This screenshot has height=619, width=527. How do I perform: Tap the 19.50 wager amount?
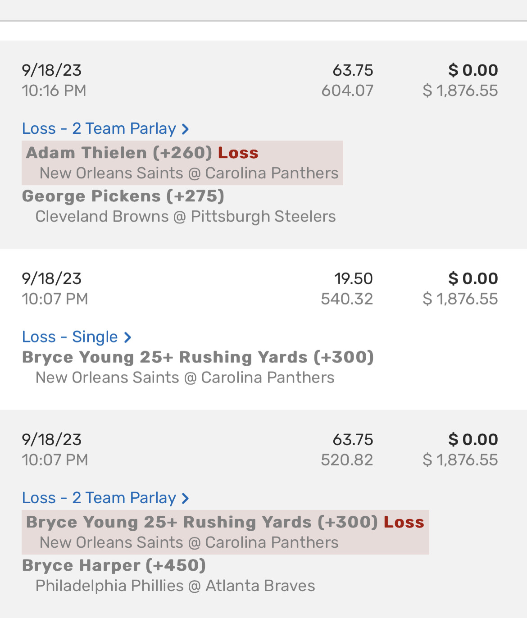pos(353,279)
